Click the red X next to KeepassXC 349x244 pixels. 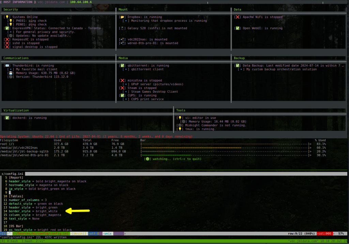tap(7, 40)
